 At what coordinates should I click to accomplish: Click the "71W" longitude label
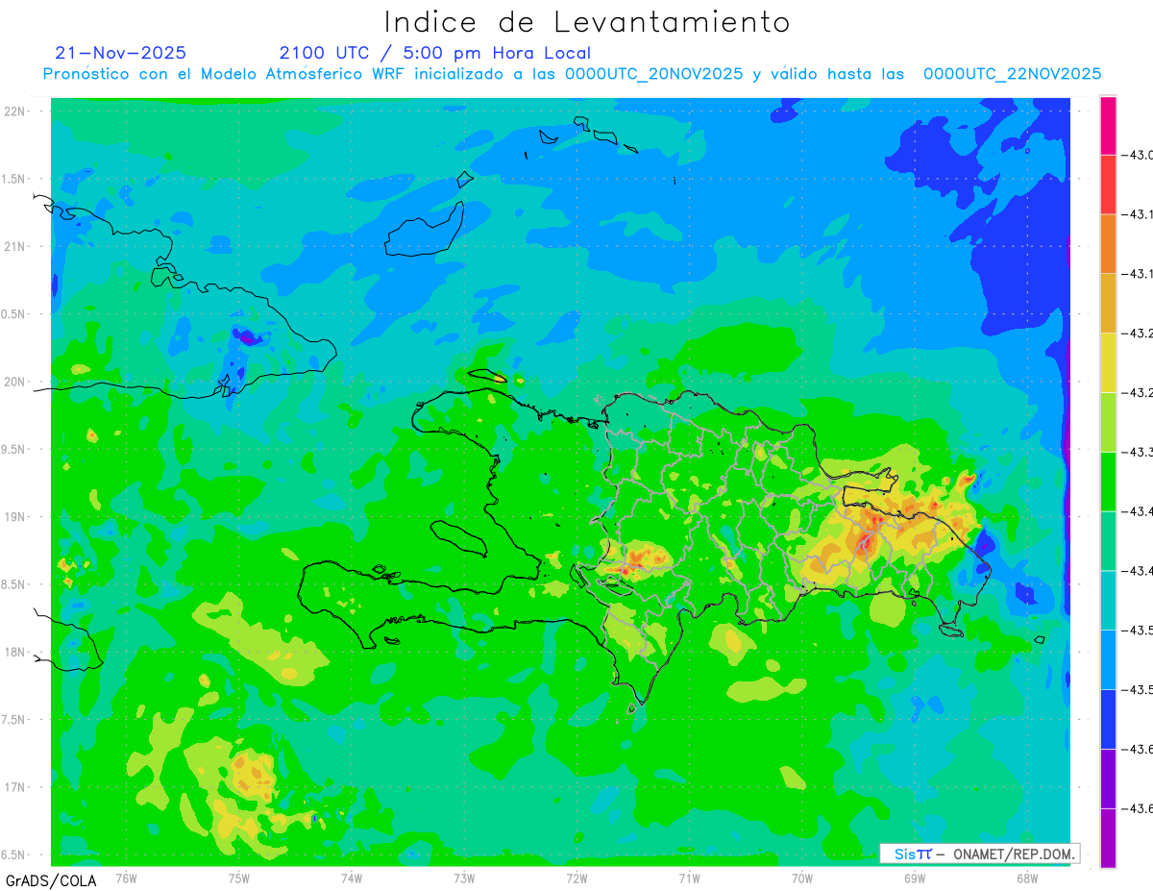click(689, 879)
